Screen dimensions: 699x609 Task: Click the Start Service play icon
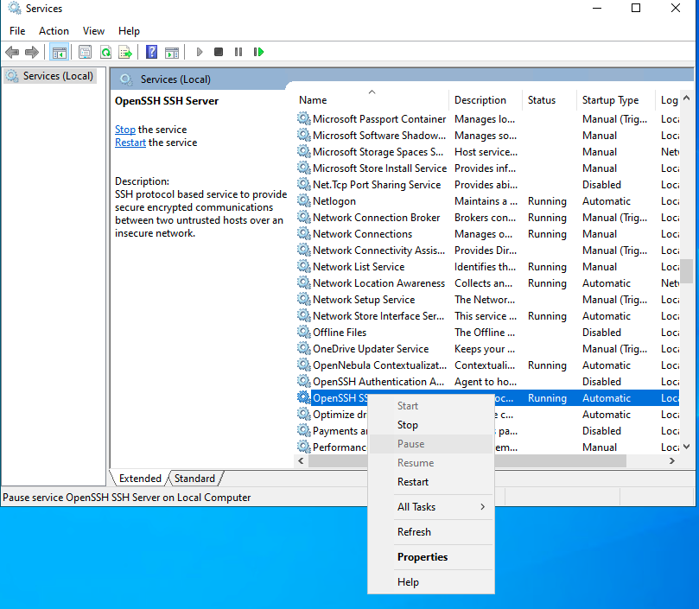(x=200, y=52)
